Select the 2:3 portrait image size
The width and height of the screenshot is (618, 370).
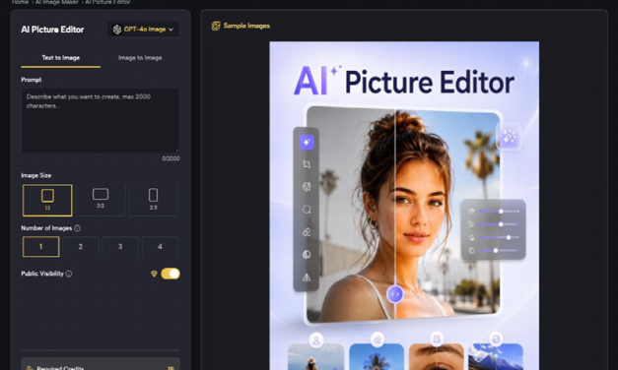click(154, 201)
